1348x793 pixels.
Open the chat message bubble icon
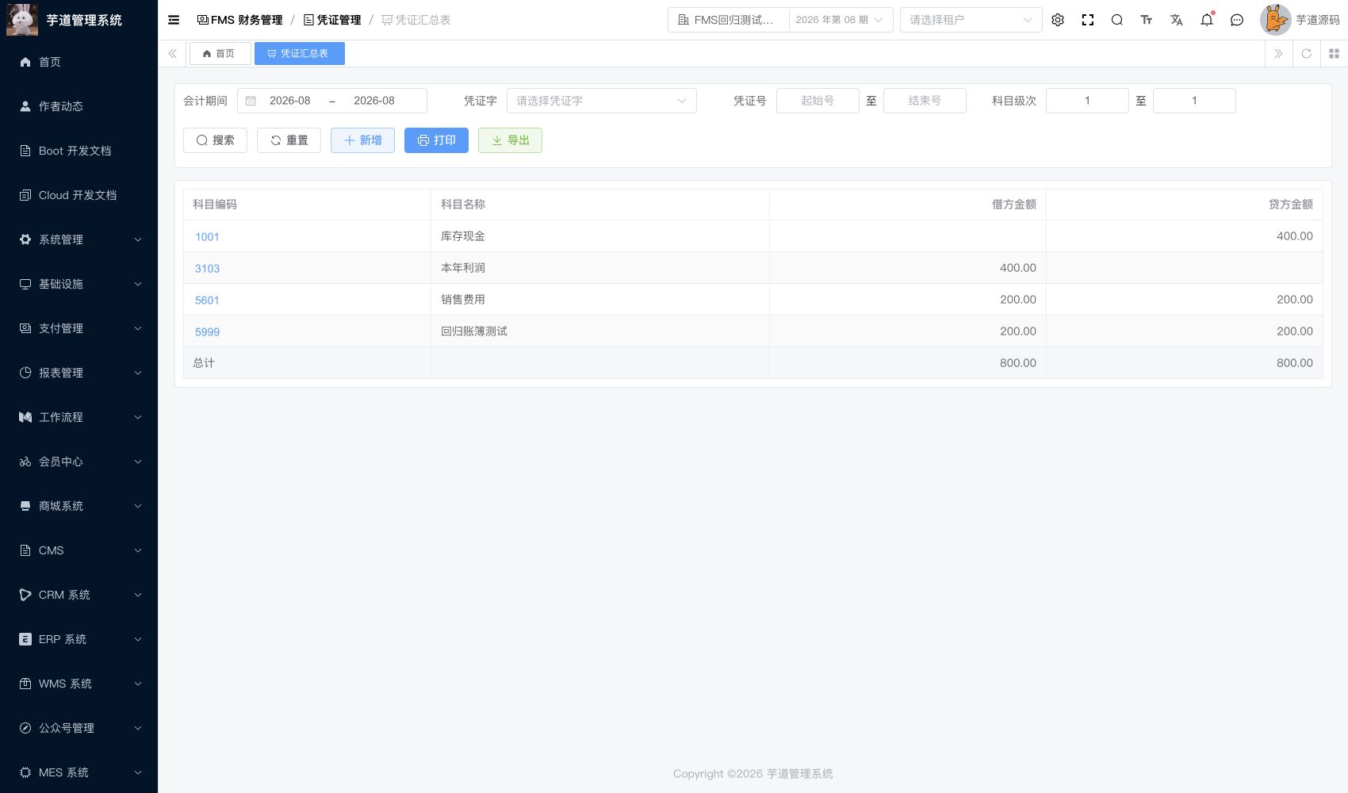[x=1237, y=20]
